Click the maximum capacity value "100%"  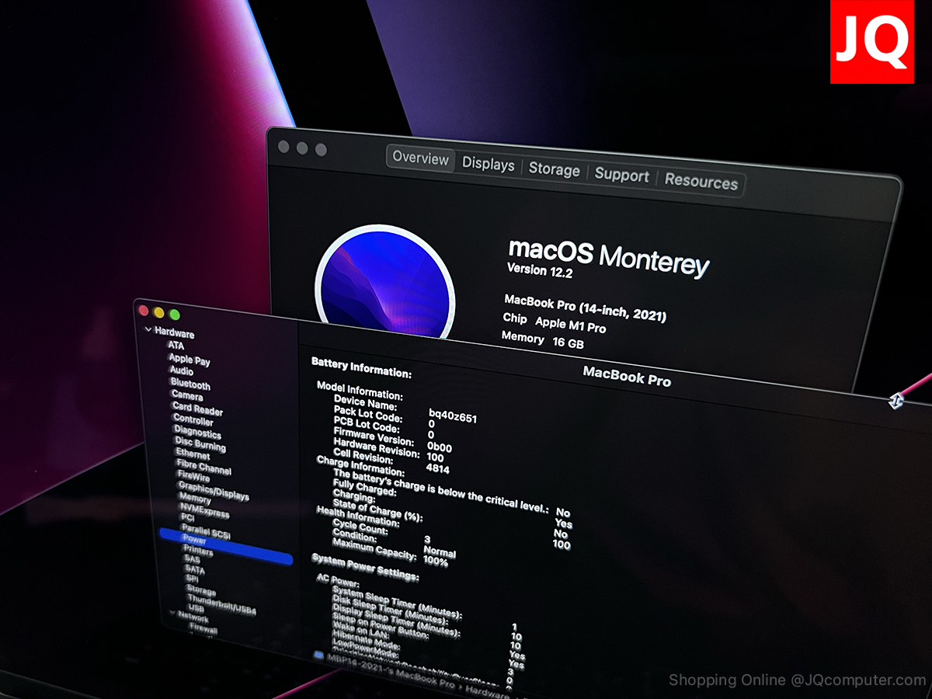click(x=436, y=561)
